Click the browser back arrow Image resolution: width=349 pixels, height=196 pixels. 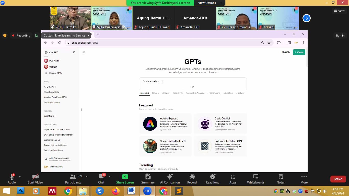pos(45,43)
